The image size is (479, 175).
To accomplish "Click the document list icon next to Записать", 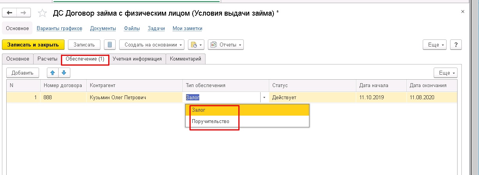I will coord(109,45).
